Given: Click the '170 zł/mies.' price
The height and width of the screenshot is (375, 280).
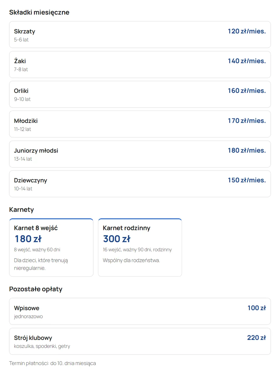Looking at the screenshot, I should (x=247, y=121).
